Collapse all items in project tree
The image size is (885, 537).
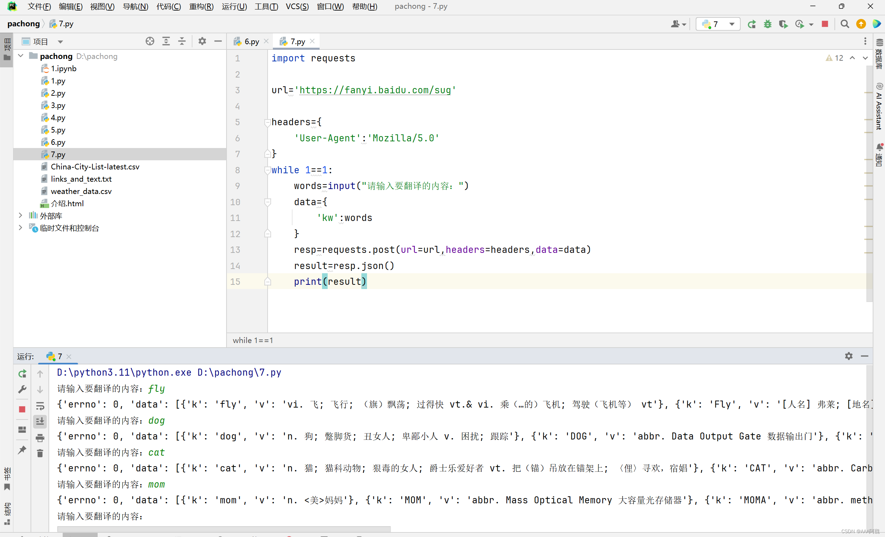tap(182, 41)
